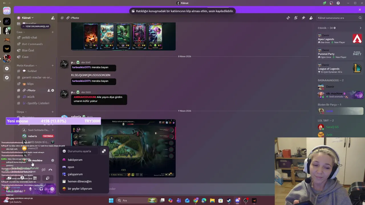
Task: Add channel in Metin Kanalları plus
Action: tap(52, 65)
